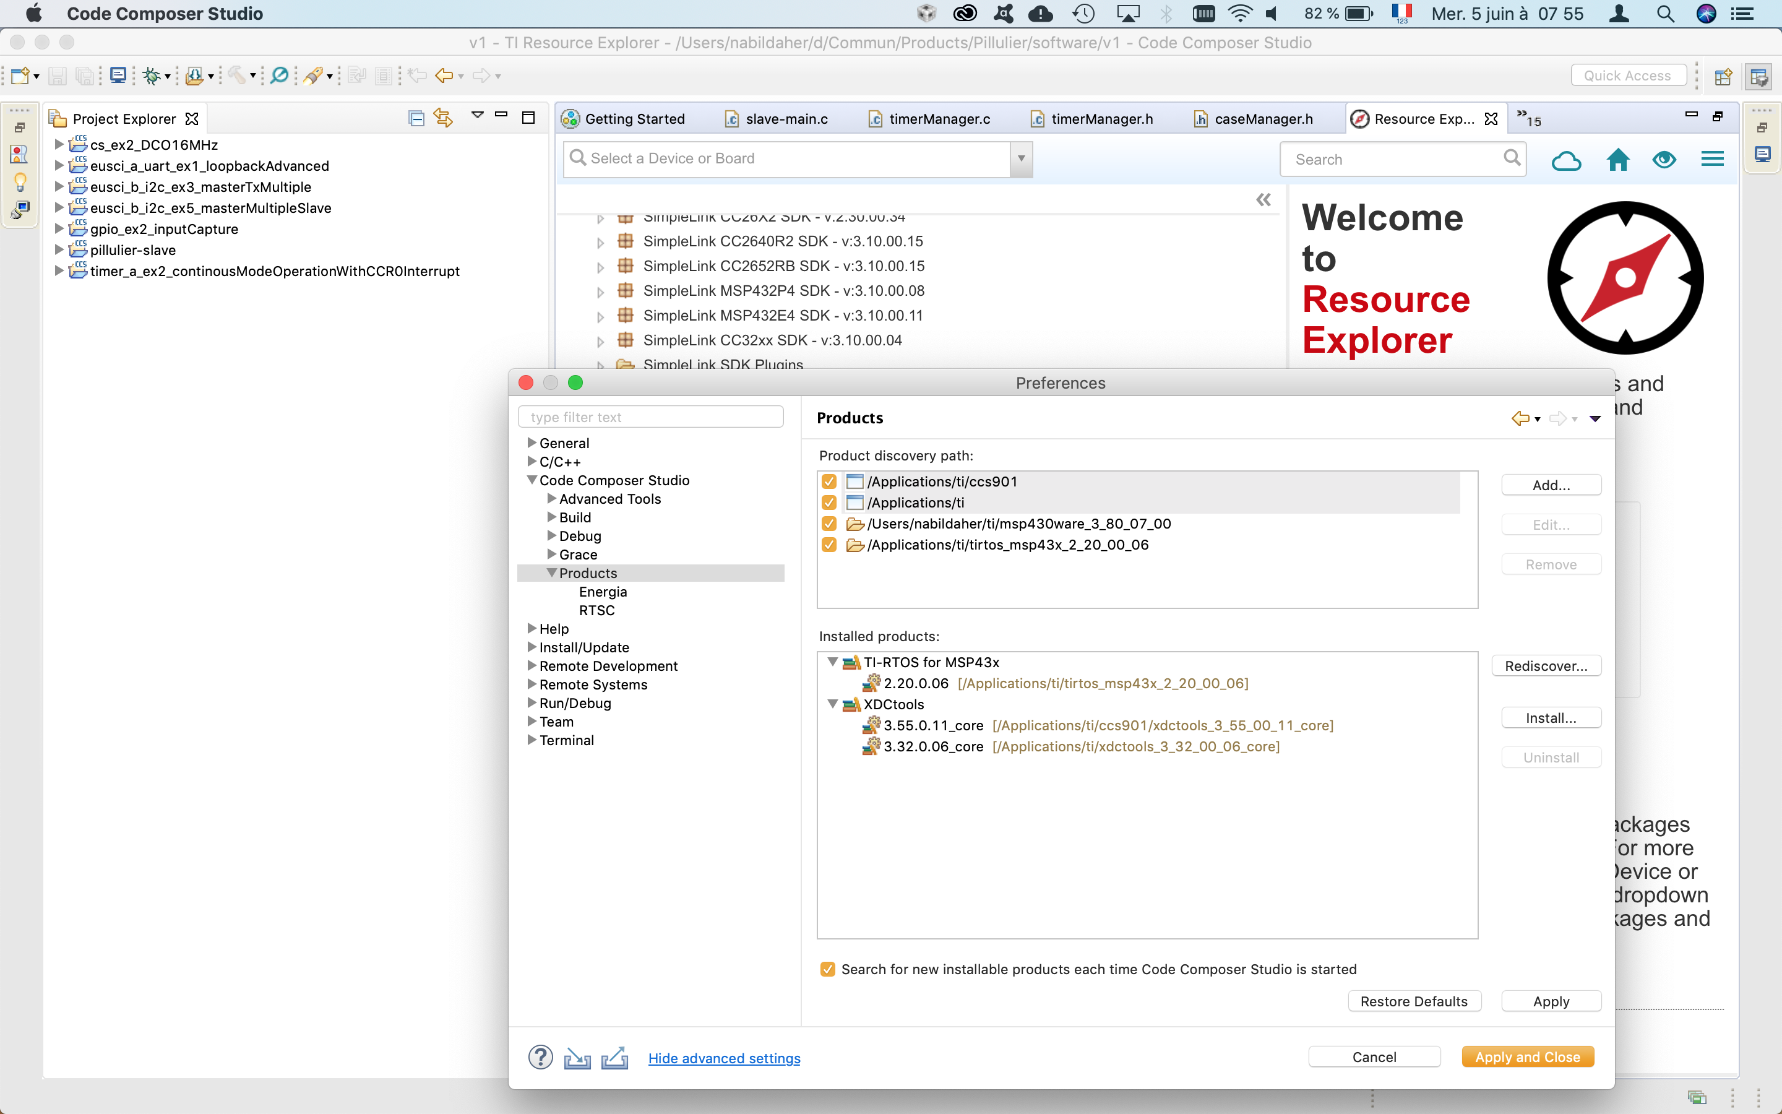Switch to the timerManager.c tab
This screenshot has width=1782, height=1114.
pos(939,119)
